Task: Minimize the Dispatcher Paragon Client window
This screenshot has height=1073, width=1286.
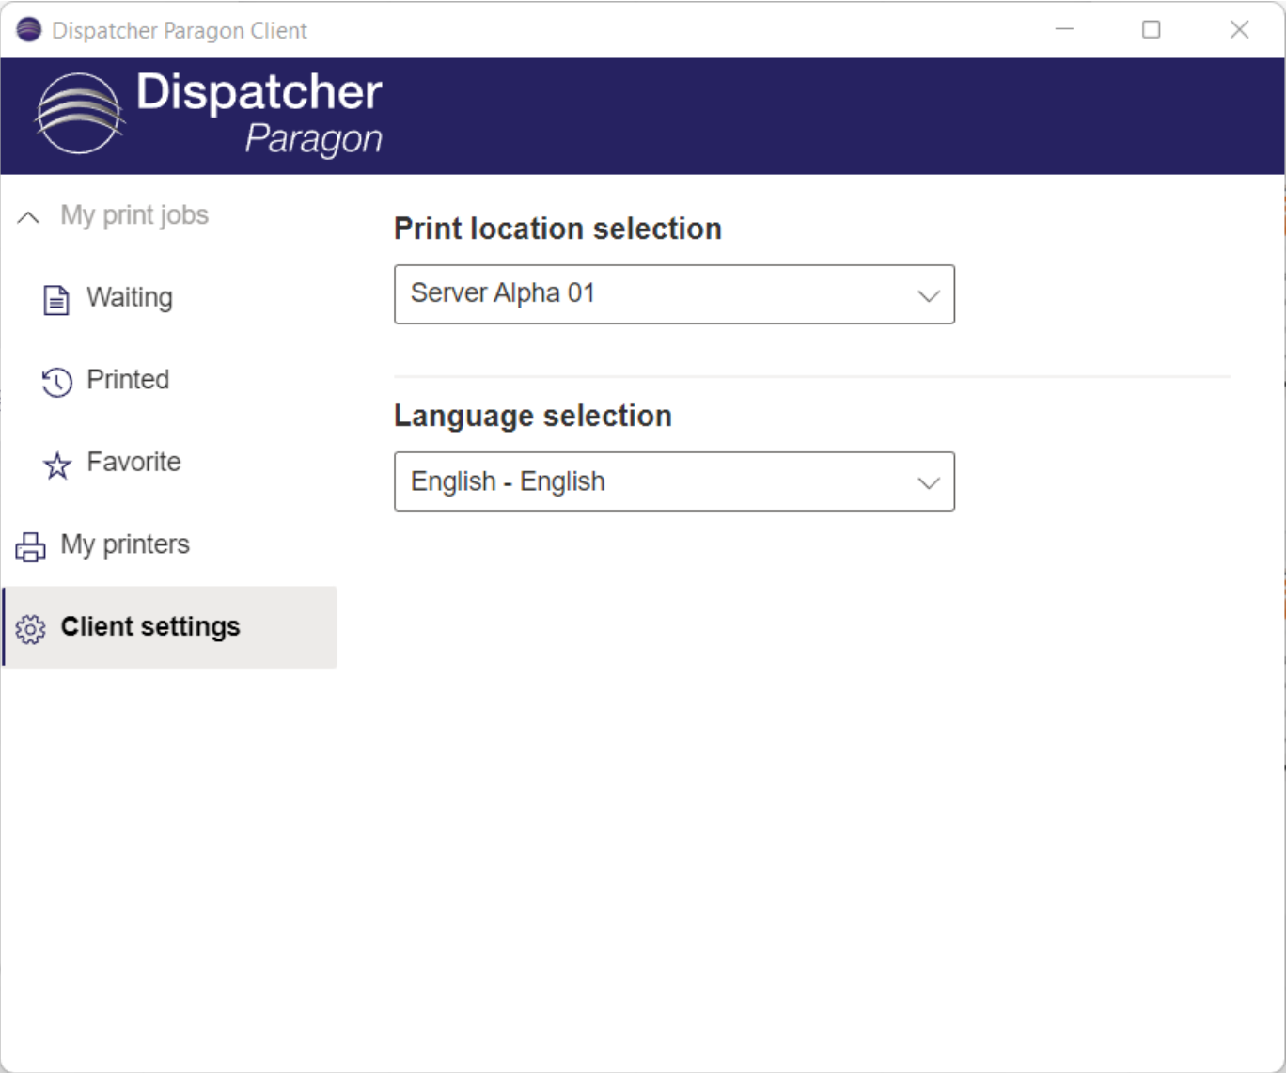Action: point(1064,30)
